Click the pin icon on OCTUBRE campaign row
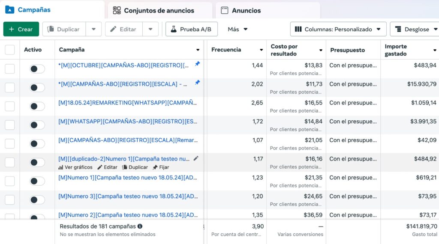 pyautogui.click(x=197, y=64)
